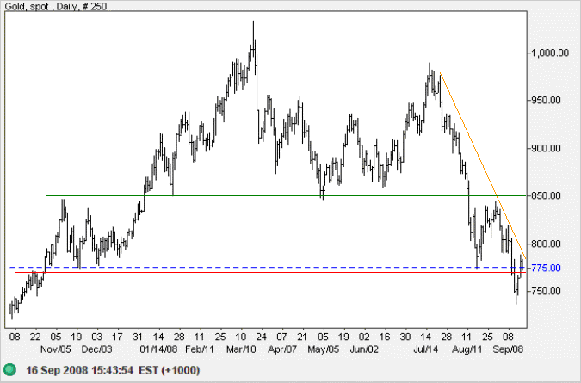Click the 750.00 price axis label
This screenshot has height=383, width=581.
point(547,291)
